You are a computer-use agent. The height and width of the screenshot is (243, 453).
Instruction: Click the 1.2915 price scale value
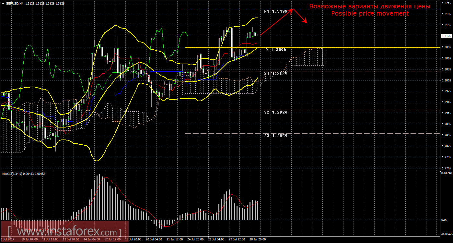(x=447, y=113)
